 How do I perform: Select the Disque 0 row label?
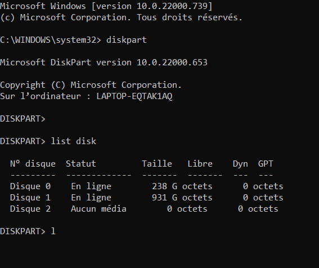30,186
